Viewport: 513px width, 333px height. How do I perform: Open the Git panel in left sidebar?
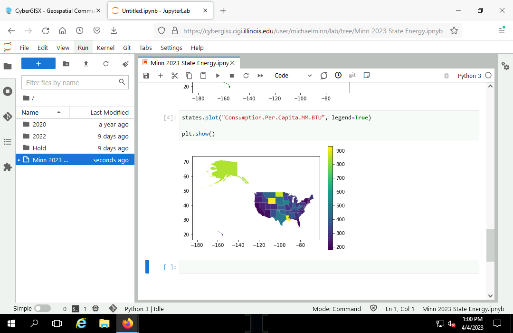[8, 117]
